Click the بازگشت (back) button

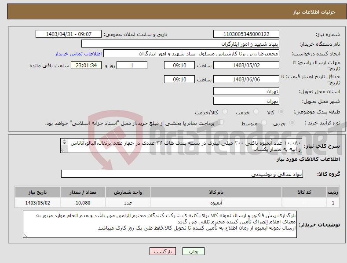pos(163,251)
